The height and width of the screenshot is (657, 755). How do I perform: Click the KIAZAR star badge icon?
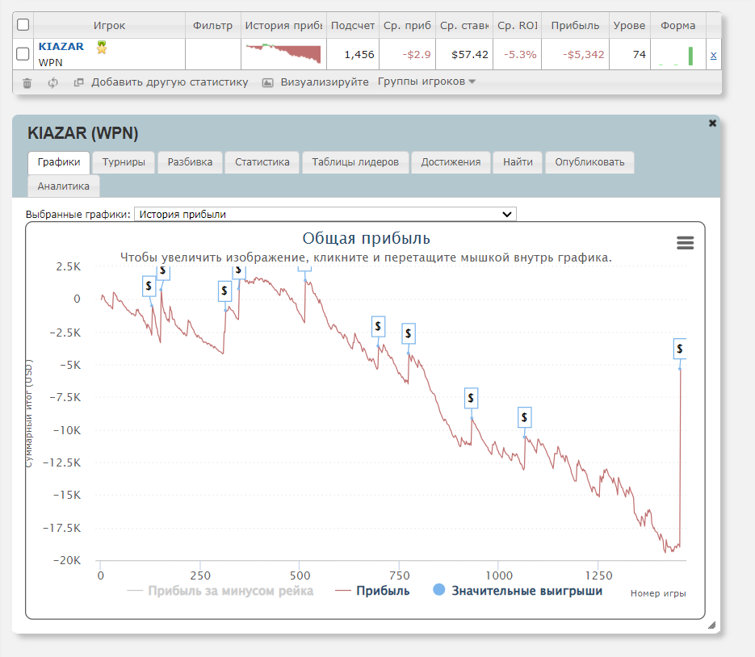[x=102, y=48]
